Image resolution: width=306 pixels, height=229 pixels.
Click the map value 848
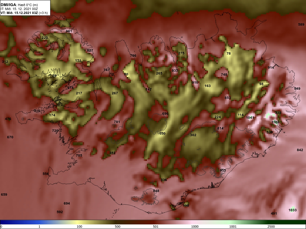(x=156, y=191)
